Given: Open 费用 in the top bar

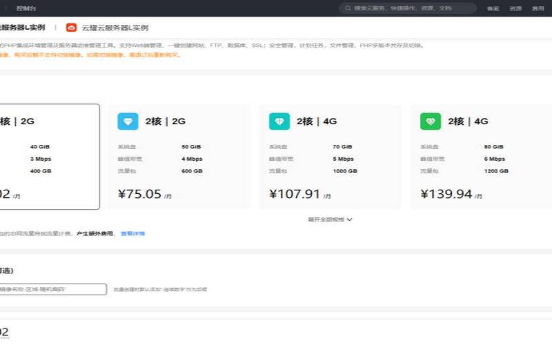Looking at the screenshot, I should (538, 8).
